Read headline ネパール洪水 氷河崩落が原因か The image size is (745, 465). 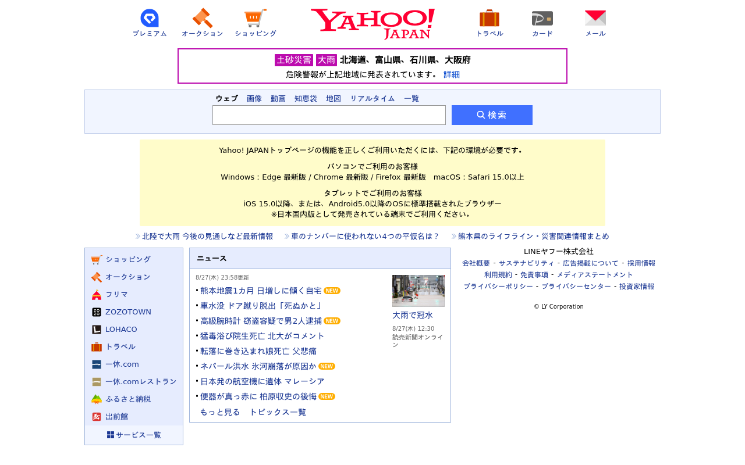[x=258, y=366]
